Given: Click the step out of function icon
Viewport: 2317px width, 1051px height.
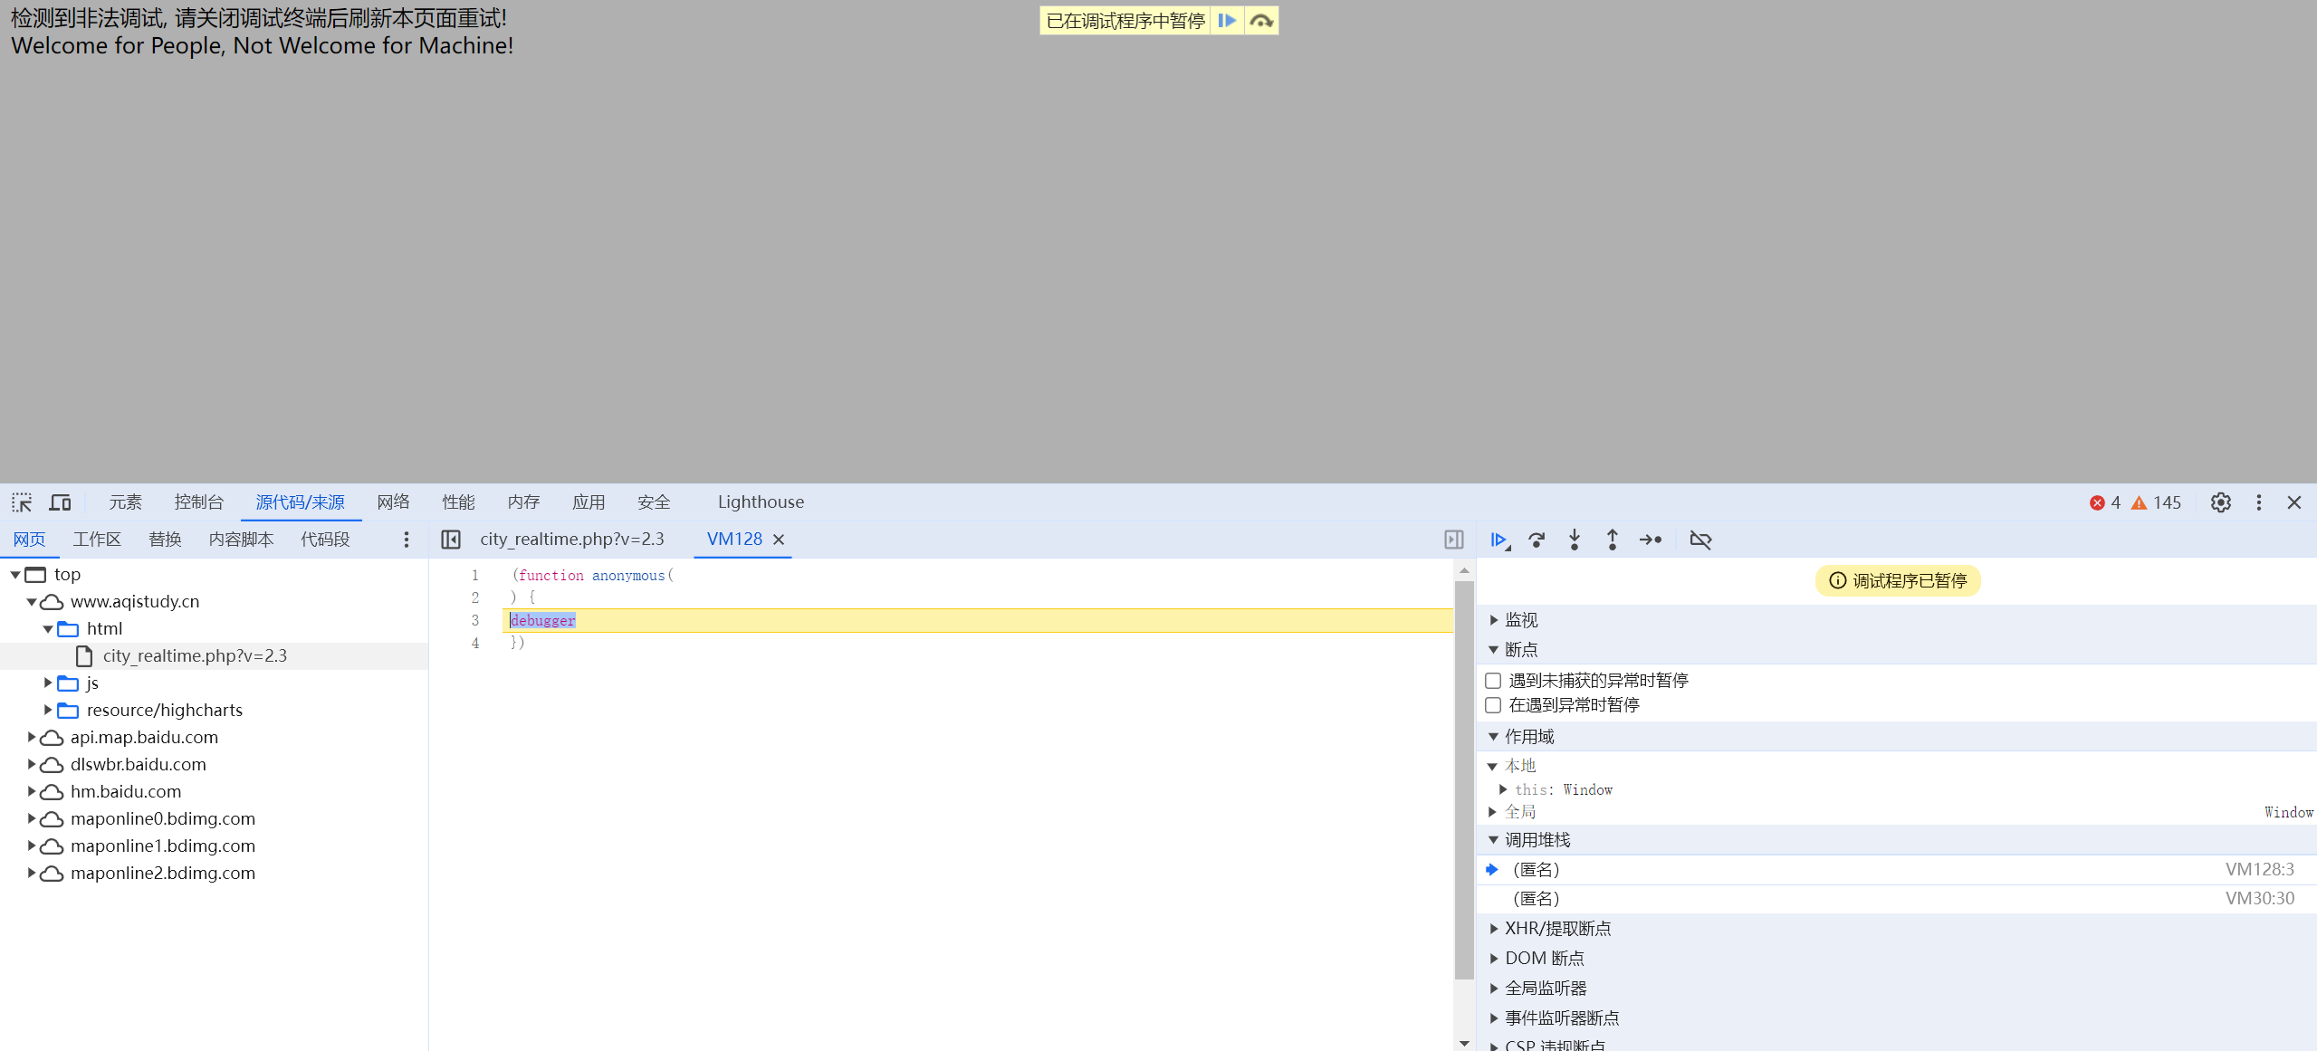Looking at the screenshot, I should (1612, 540).
